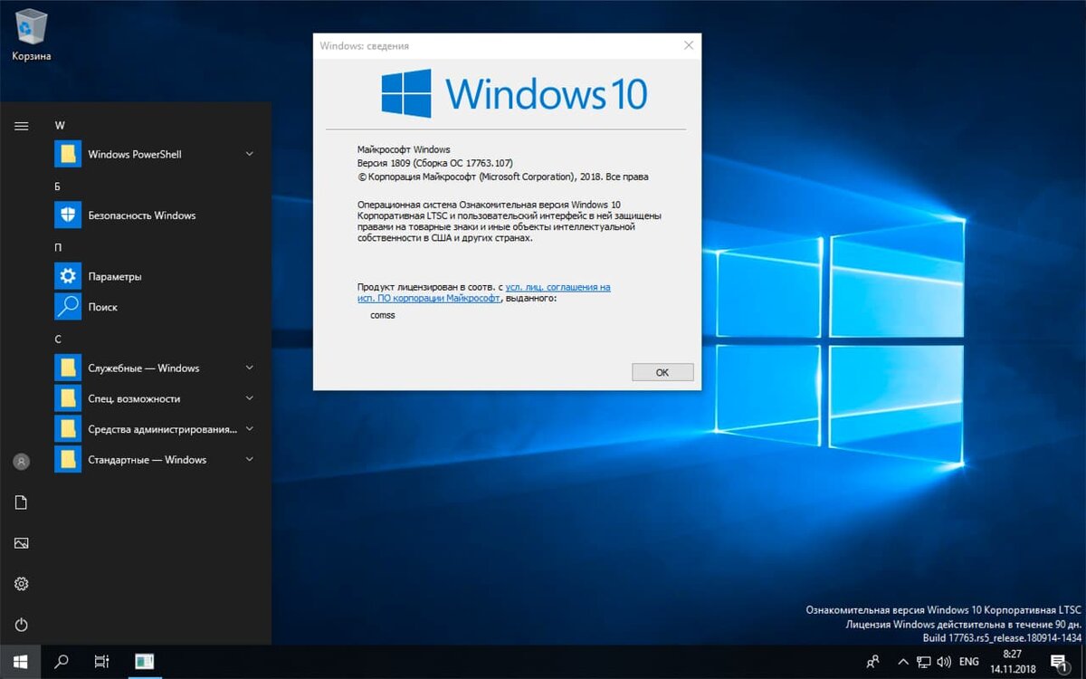Open the Windows PowerShell folder icon
1086x679 pixels.
68,154
